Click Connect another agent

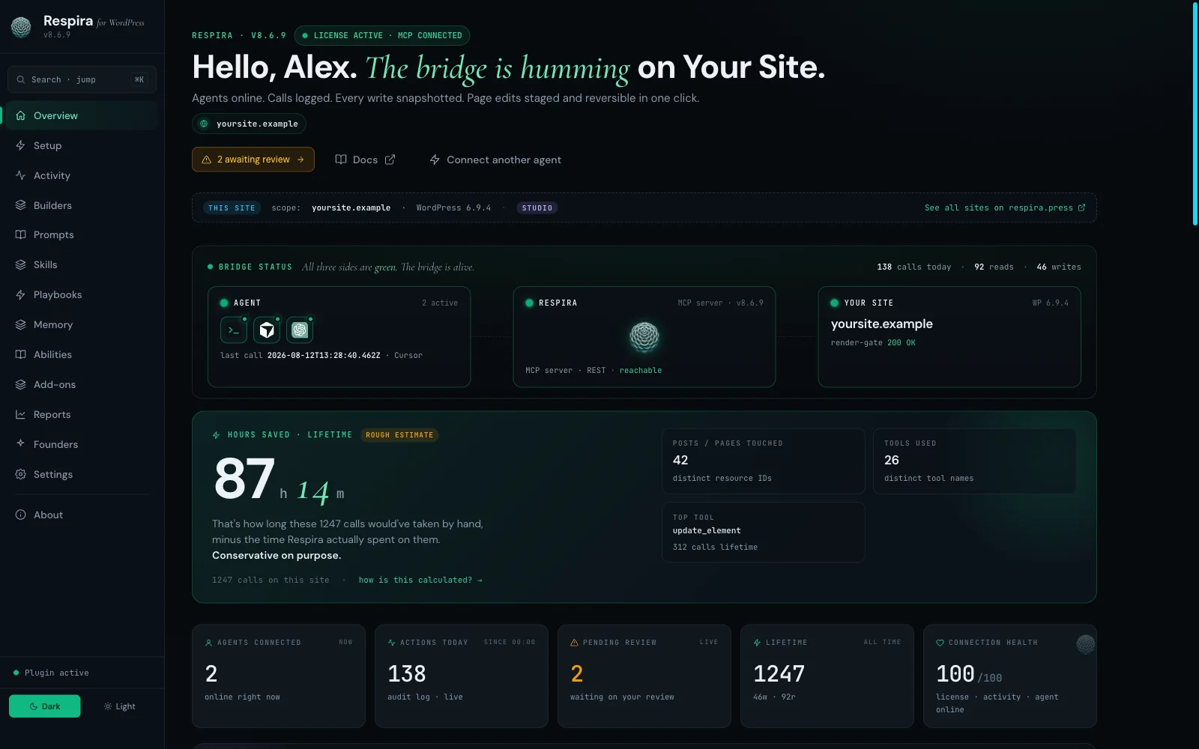(x=495, y=160)
